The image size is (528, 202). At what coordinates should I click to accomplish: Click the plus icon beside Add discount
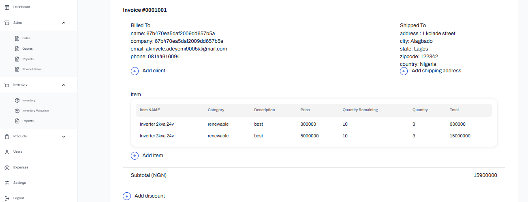pos(127,196)
